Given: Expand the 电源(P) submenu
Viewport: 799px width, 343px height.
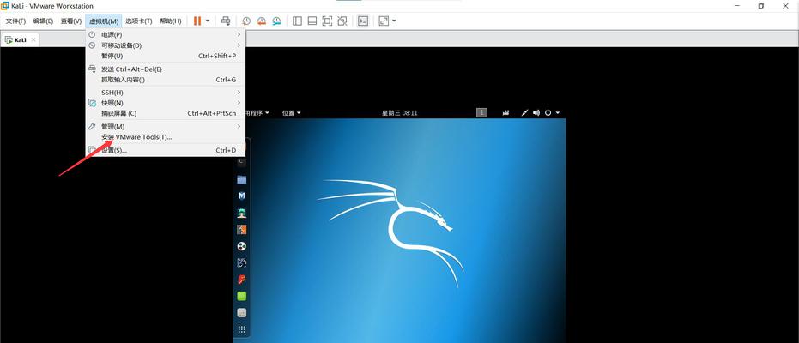Looking at the screenshot, I should (x=165, y=34).
